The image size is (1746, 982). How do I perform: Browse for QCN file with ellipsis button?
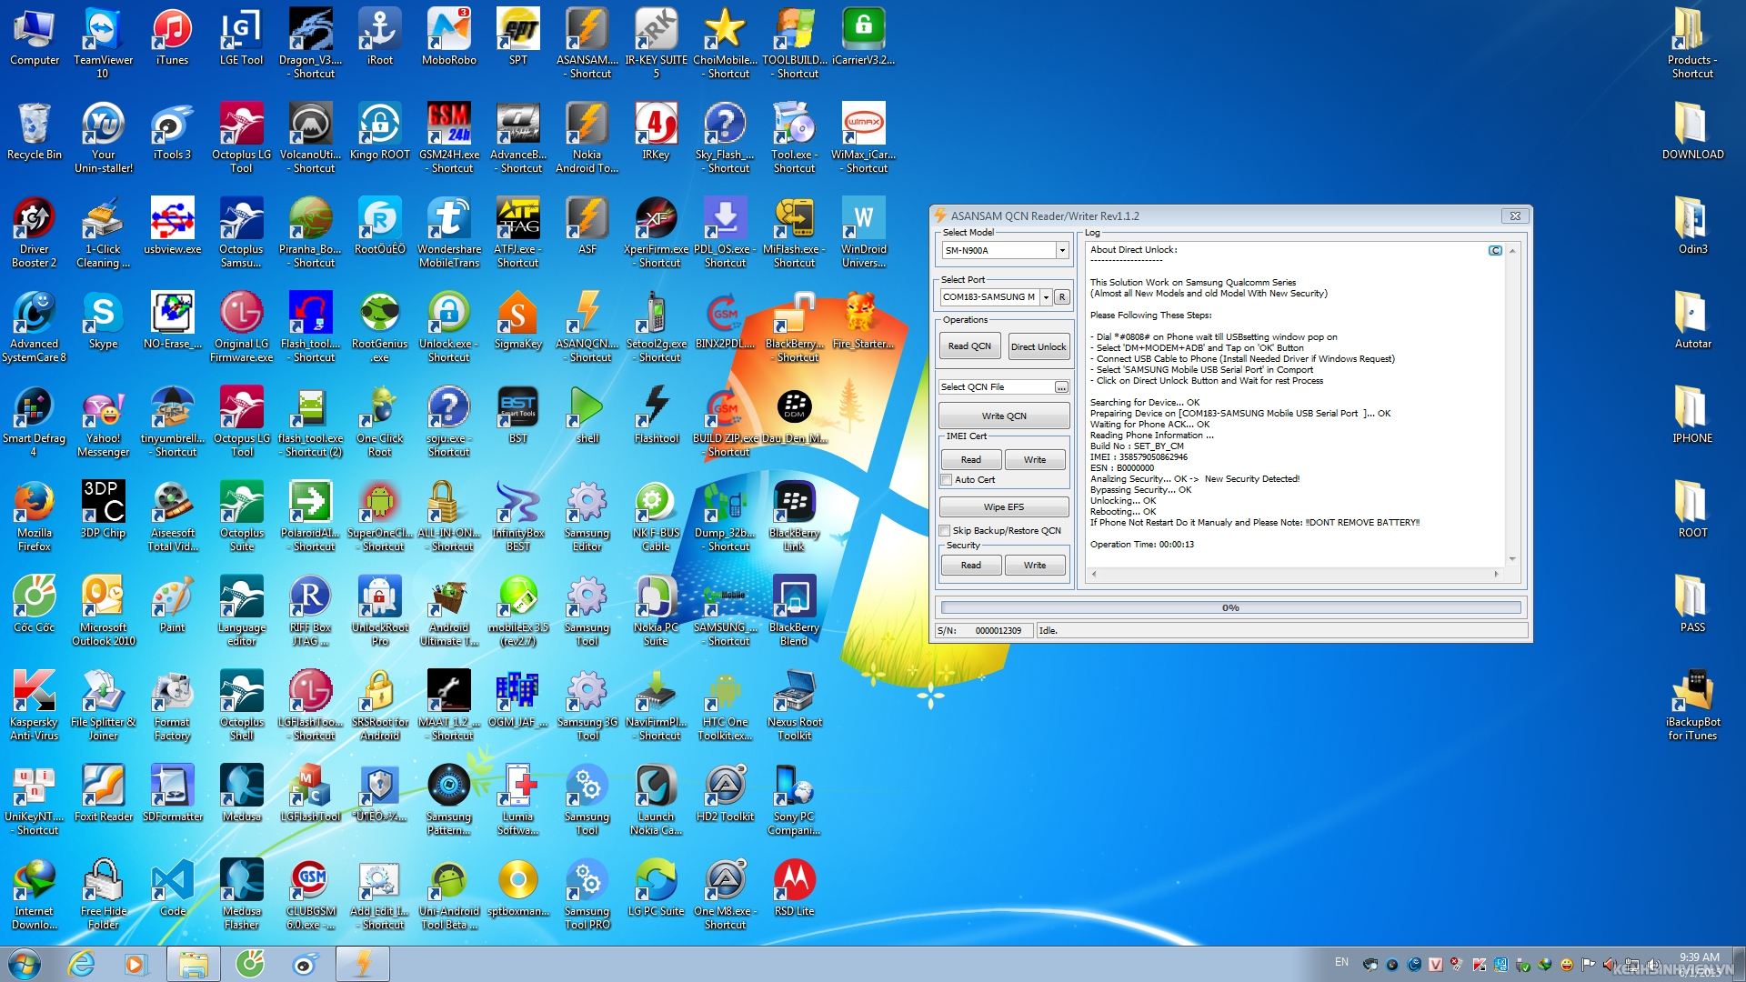click(1061, 387)
